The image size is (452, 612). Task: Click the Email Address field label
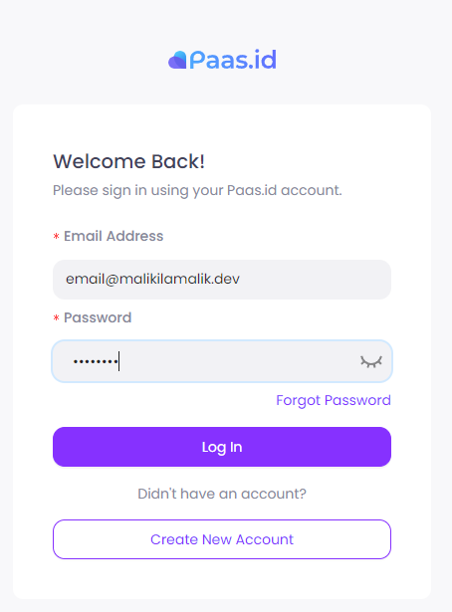click(x=113, y=236)
